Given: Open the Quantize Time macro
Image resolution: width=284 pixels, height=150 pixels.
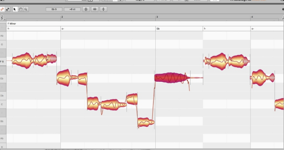Looking at the screenshot, I should 95,9.
